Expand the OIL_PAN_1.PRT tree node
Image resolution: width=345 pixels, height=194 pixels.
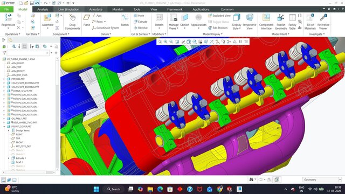[x=4, y=119]
